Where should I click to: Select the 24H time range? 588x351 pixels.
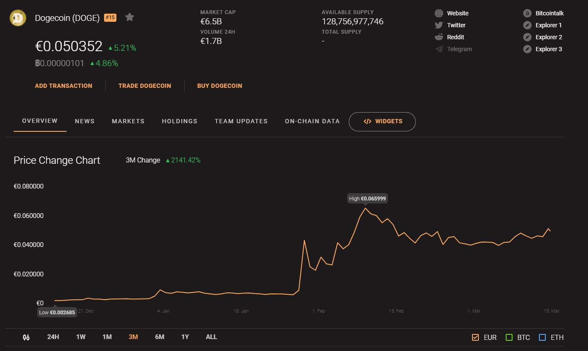pyautogui.click(x=53, y=337)
